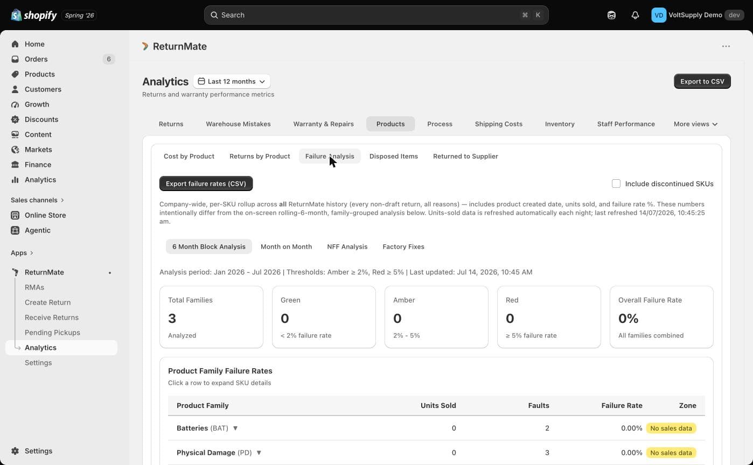Screen dimensions: 753x465
Task: Select the 6 Month Block Analysis view
Action: 209,246
